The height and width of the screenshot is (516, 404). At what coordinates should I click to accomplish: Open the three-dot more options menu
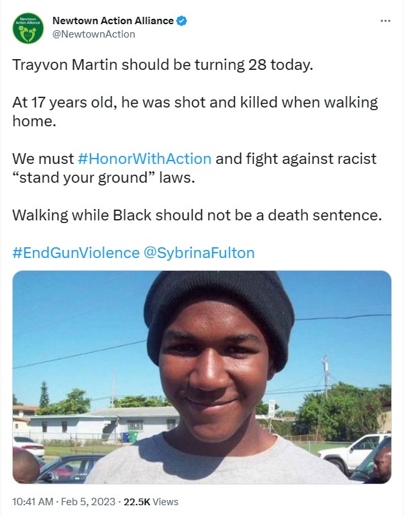click(x=385, y=21)
